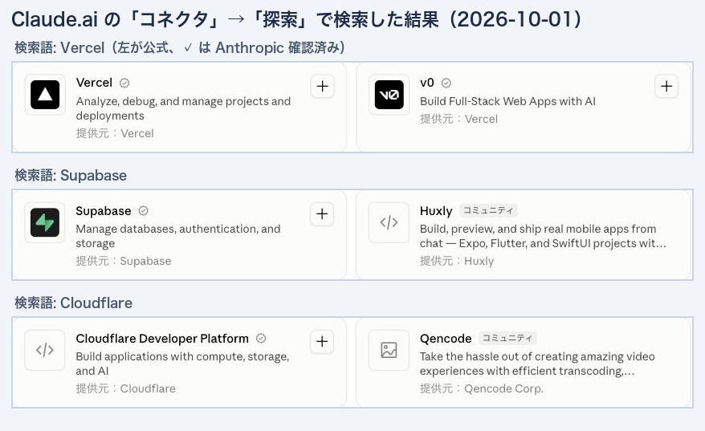The image size is (705, 431).
Task: Click the コミュニティ tag on Huxly
Action: pyautogui.click(x=488, y=210)
